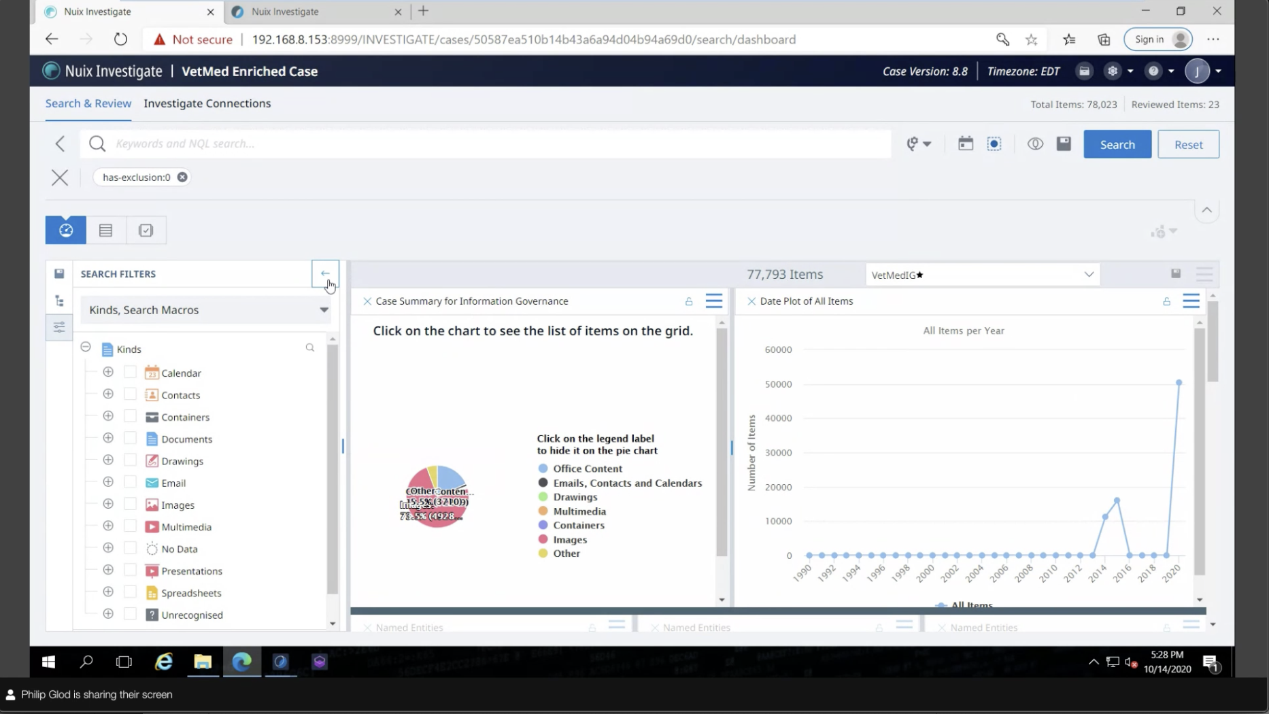Image resolution: width=1269 pixels, height=714 pixels.
Task: Open a new browser tab
Action: click(424, 11)
